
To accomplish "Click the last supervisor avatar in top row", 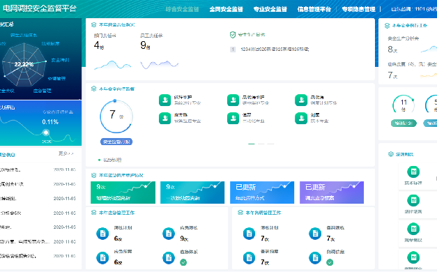I will 301,100.
